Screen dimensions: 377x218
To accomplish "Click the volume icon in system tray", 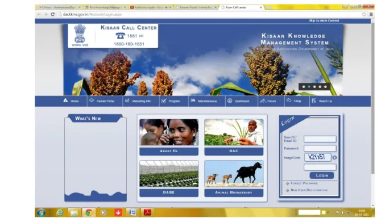I will 343,213.
